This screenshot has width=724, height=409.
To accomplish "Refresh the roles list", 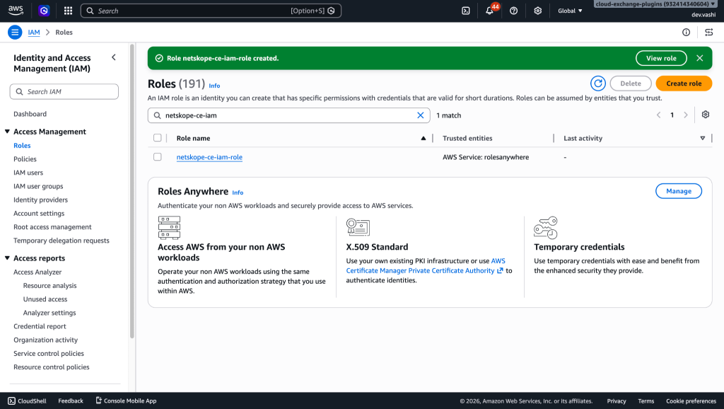I will [598, 83].
